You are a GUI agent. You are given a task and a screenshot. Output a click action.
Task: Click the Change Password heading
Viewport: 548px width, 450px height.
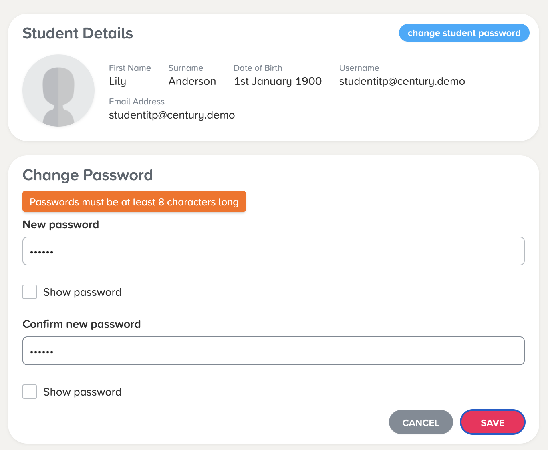point(88,175)
